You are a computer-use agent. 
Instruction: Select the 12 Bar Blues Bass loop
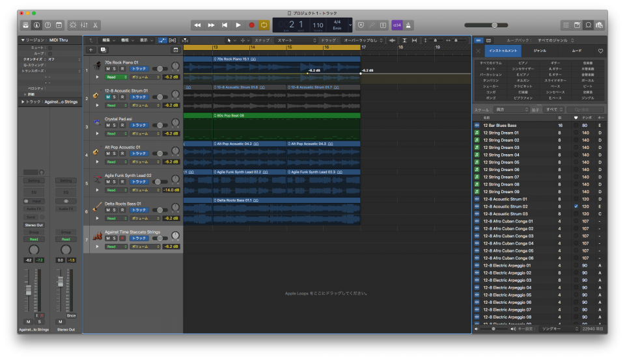(540, 126)
